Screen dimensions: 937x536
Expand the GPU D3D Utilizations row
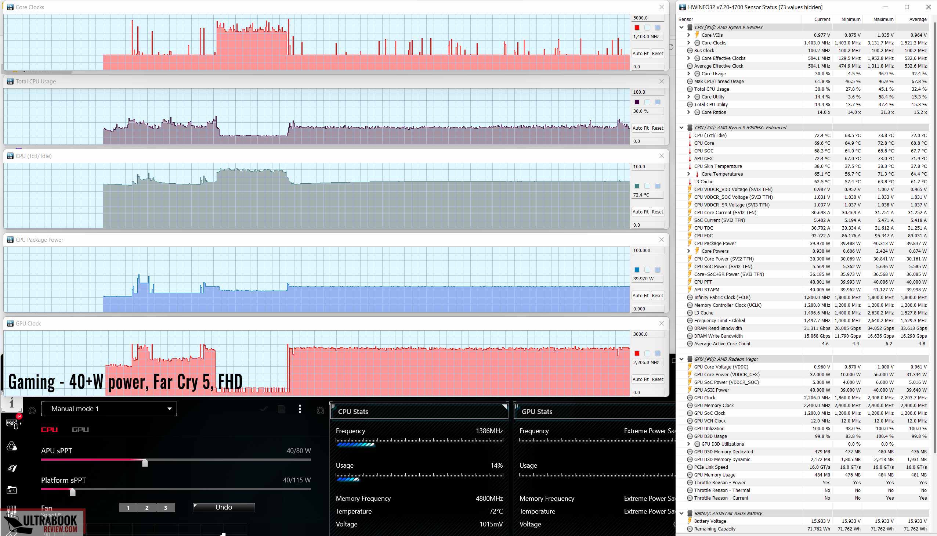tap(689, 444)
